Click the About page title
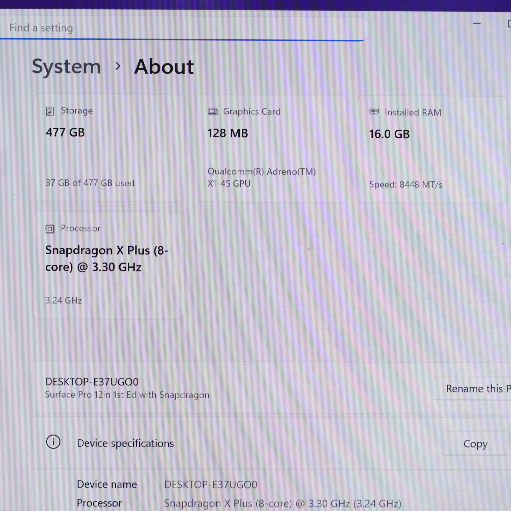This screenshot has width=511, height=511. pos(164,67)
